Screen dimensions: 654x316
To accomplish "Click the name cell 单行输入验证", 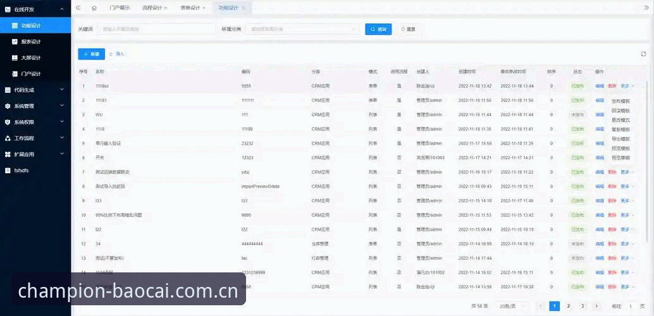I will click(x=108, y=143).
